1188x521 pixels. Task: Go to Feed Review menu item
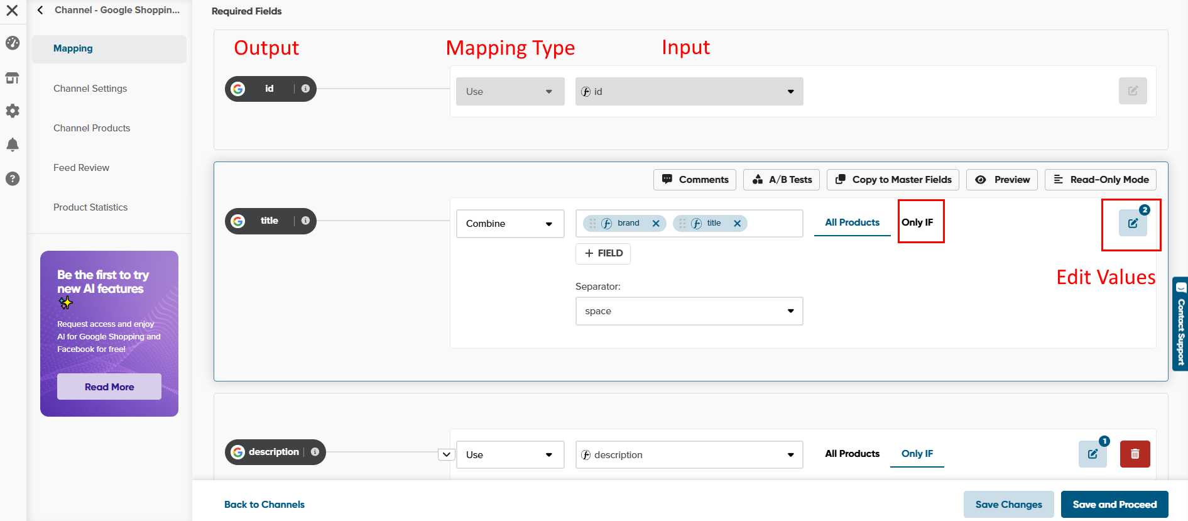(82, 168)
